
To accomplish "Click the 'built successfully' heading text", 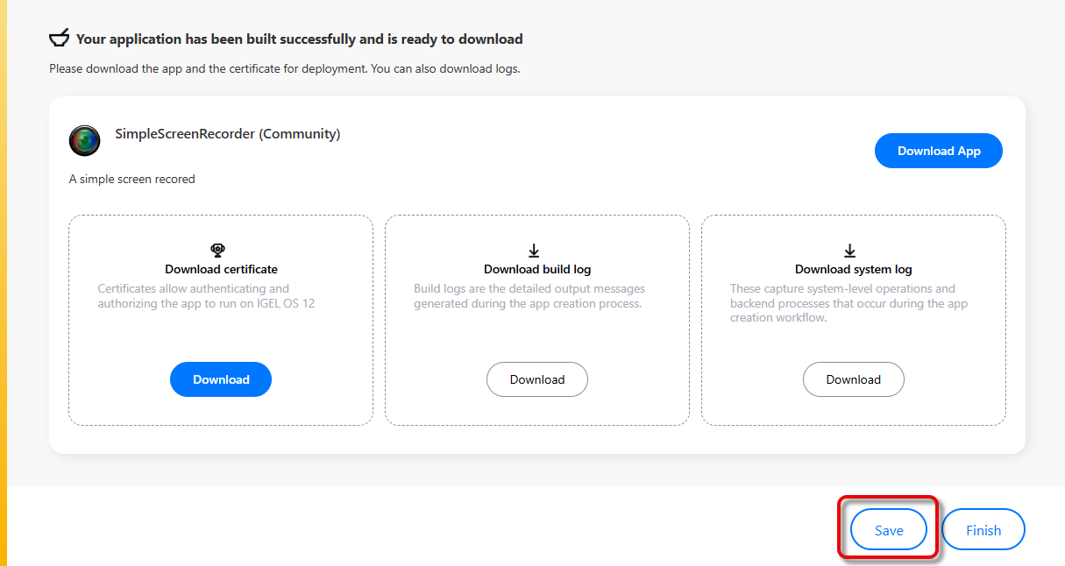I will click(299, 39).
